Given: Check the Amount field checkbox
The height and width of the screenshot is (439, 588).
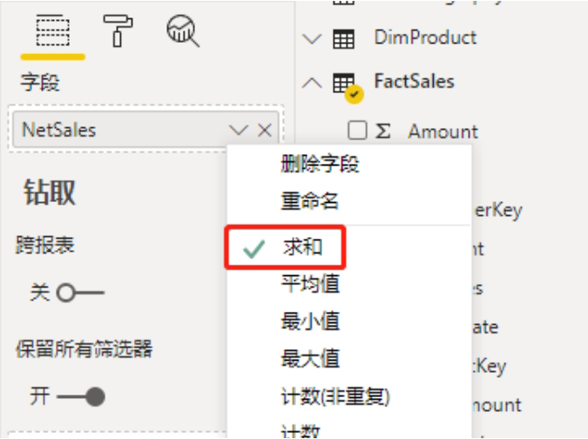Looking at the screenshot, I should pos(357,131).
